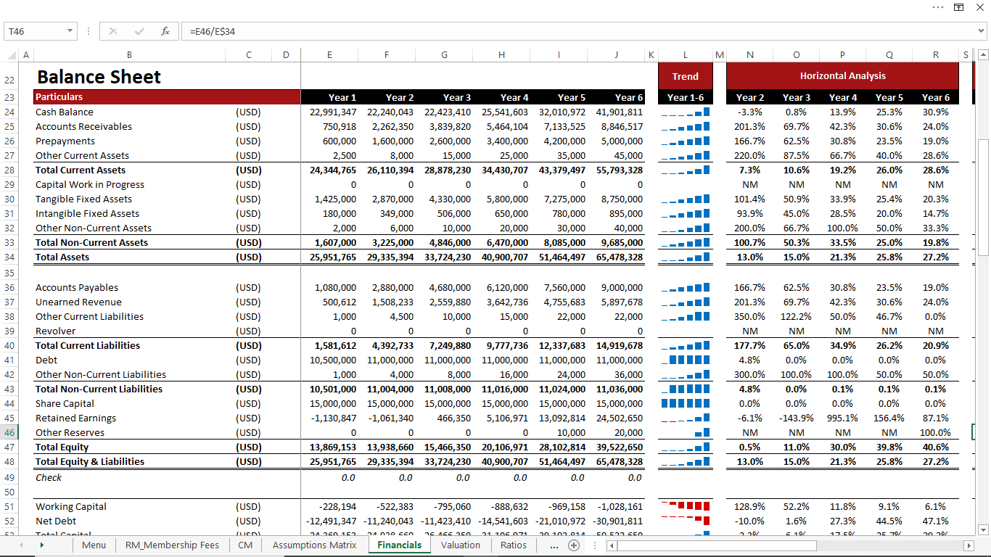This screenshot has height=557, width=991.
Task: Select the Capital Work in Progress label
Action: [90, 184]
